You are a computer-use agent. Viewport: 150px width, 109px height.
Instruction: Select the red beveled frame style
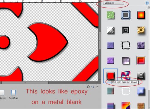[141, 60]
